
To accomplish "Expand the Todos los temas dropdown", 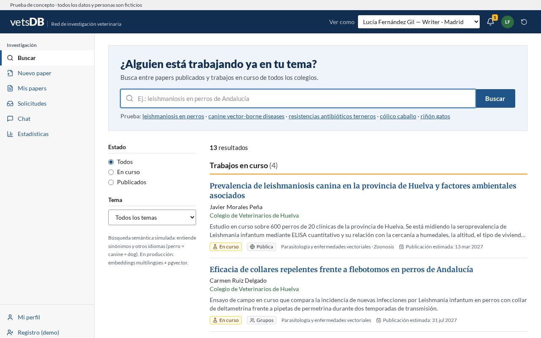I will click(x=152, y=218).
